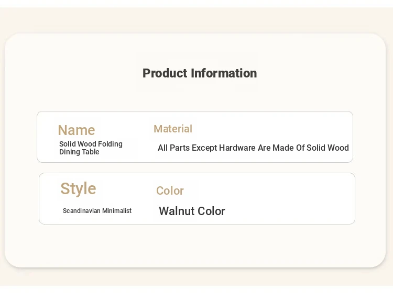
Task: Select the Style label
Action: pyautogui.click(x=78, y=188)
